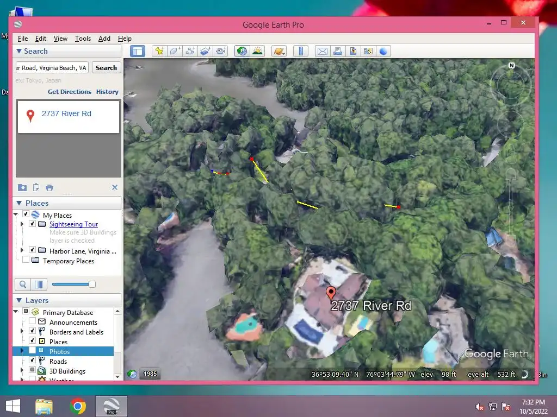Uncheck the Places layer checkbox
Viewport: 557px width, 417px height.
[x=32, y=340]
